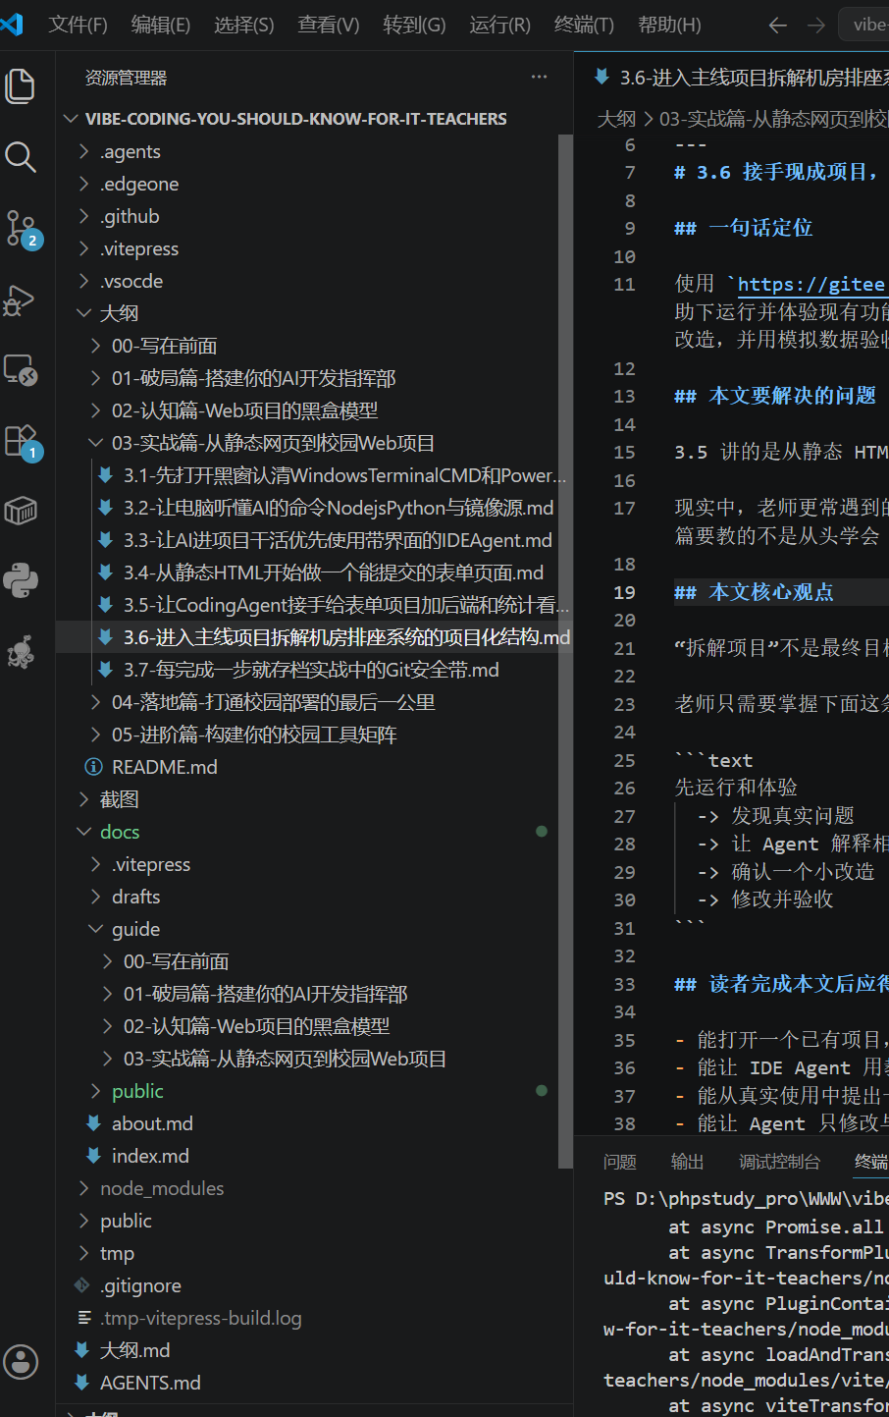Viewport: 889px width, 1417px height.
Task: Collapse the 03-实战篇 folder under 大纲
Action: coord(96,443)
